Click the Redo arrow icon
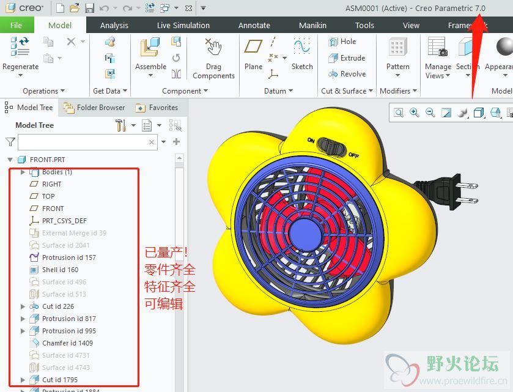Screen dimensions: 513x392 click(x=127, y=8)
